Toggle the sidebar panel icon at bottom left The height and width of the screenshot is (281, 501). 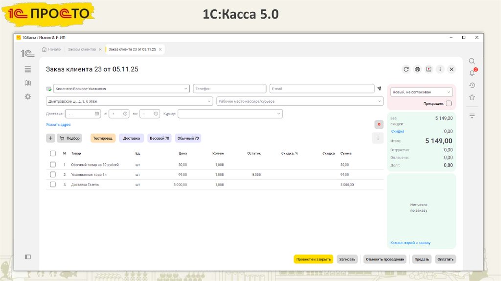click(28, 257)
